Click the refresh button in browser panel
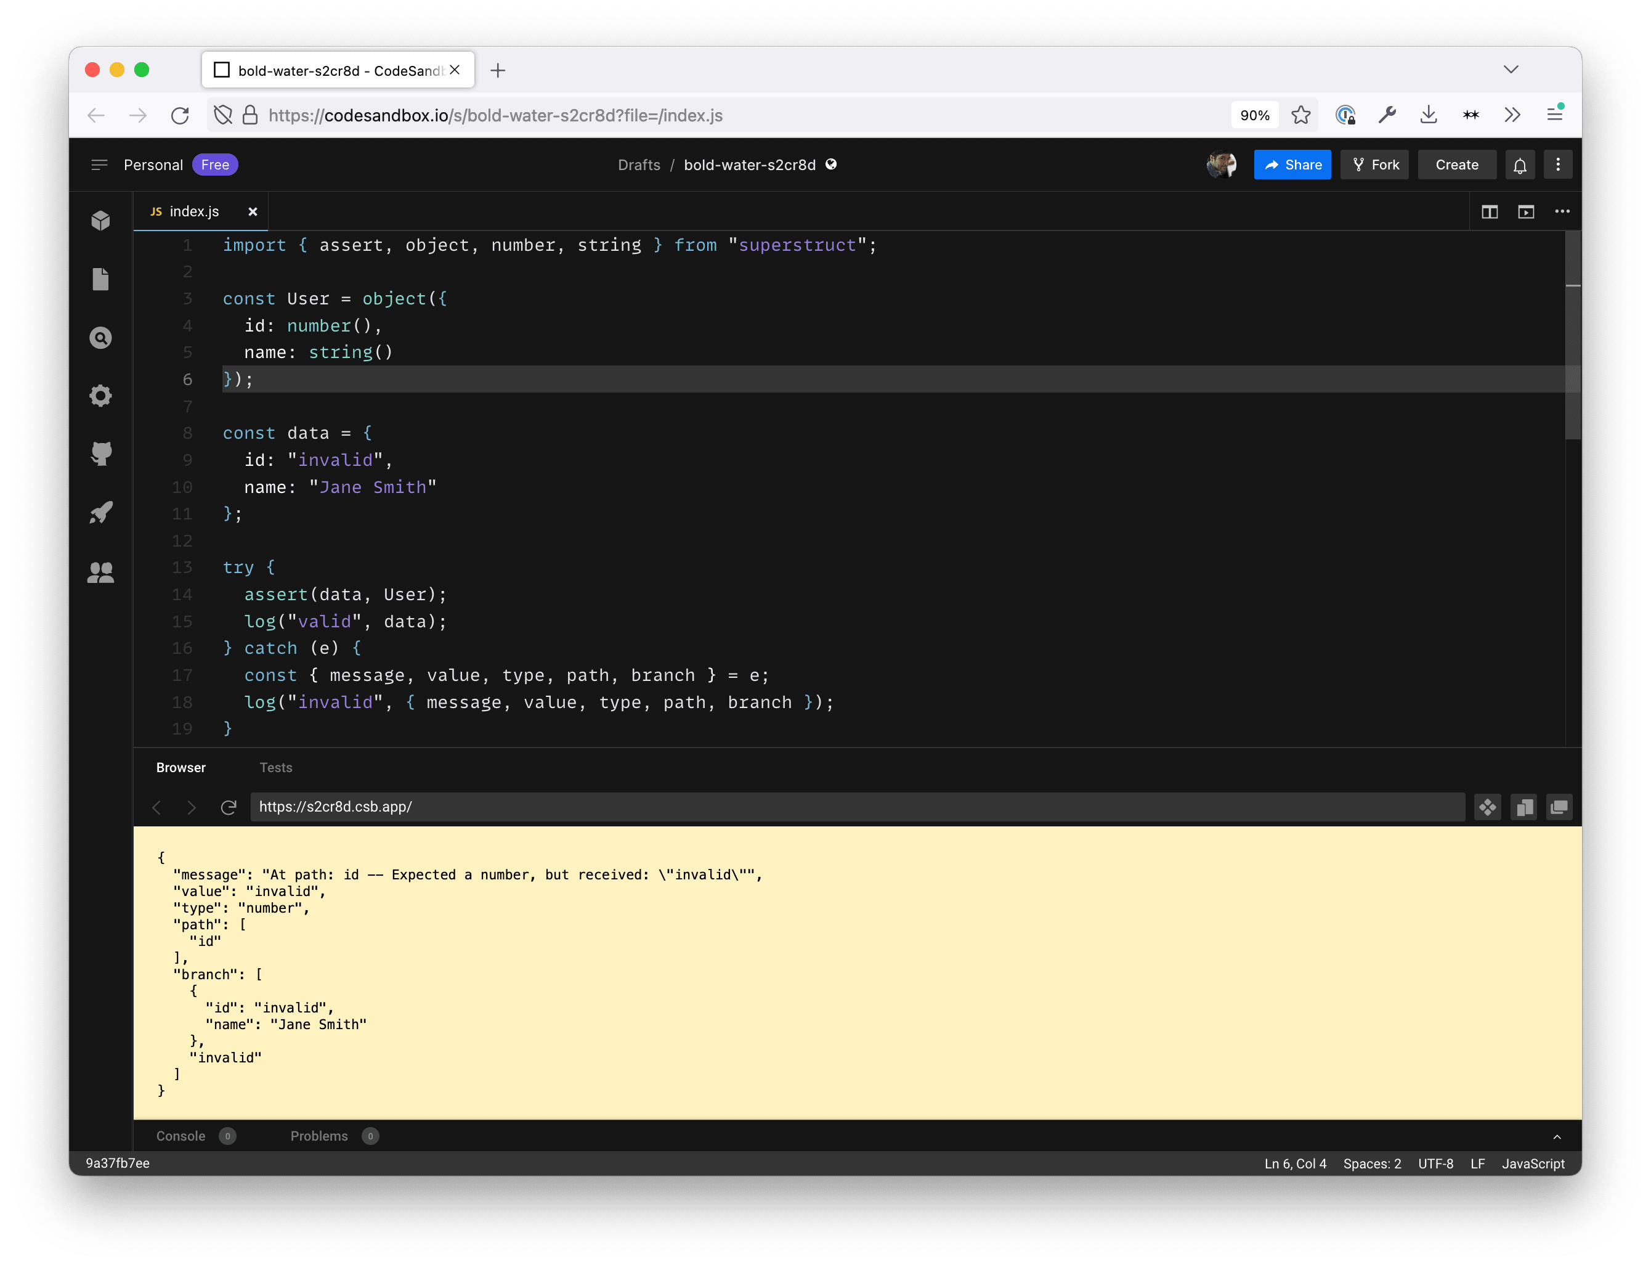This screenshot has width=1651, height=1267. tap(229, 807)
